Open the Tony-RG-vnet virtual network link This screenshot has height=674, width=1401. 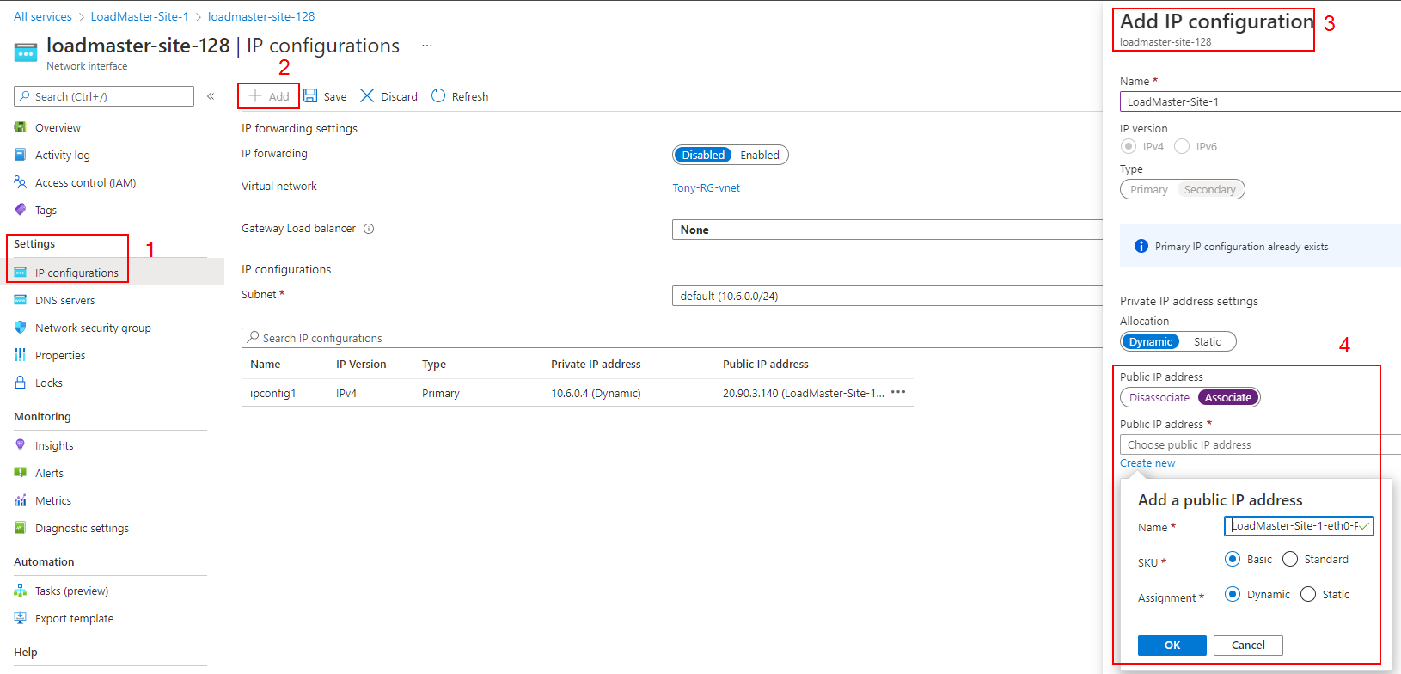(706, 187)
